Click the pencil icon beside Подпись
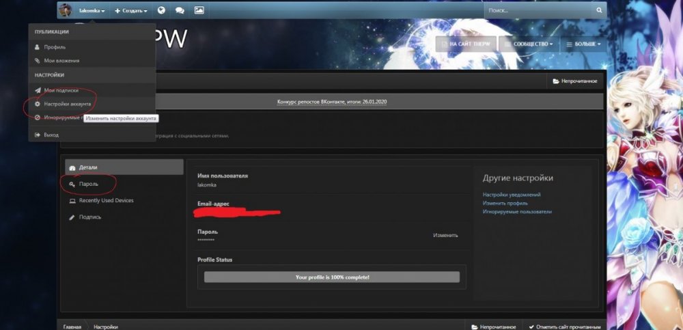The height and width of the screenshot is (330, 683). [x=72, y=217]
